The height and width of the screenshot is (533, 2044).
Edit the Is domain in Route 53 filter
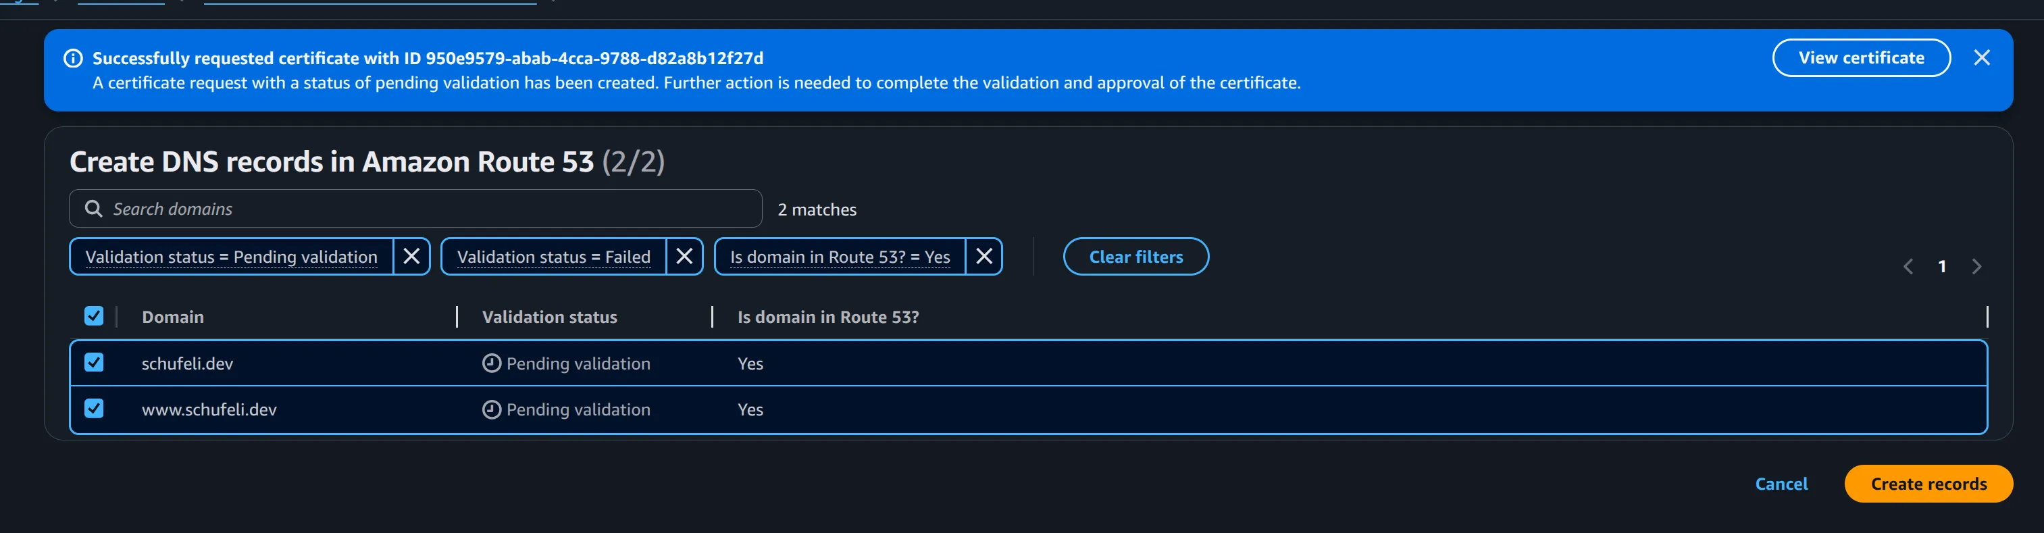(x=840, y=257)
